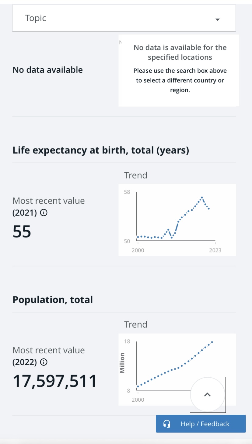Click the No data is available message panel
The image size is (252, 444).
coord(179,70)
